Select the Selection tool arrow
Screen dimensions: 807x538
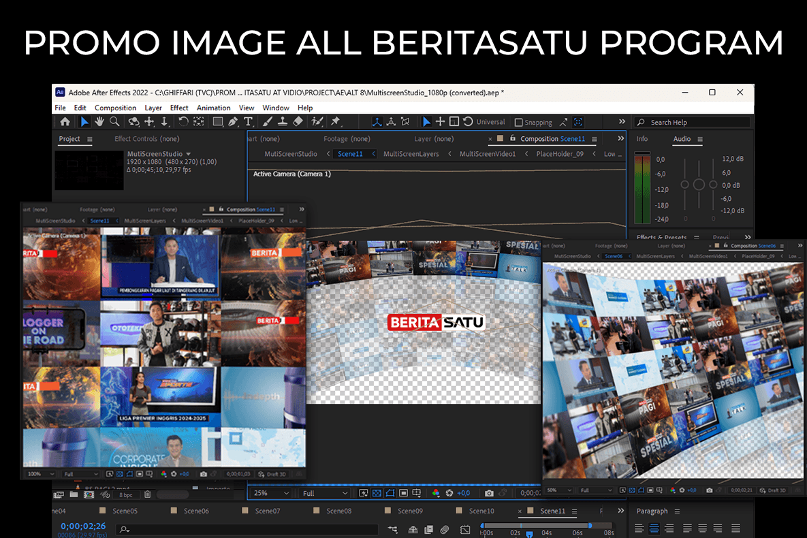tap(84, 122)
